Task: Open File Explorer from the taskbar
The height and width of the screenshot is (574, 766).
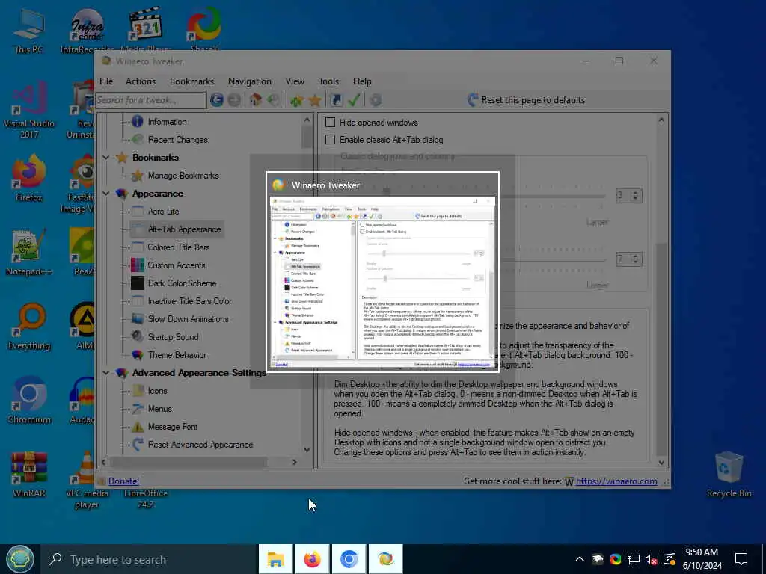Action: pyautogui.click(x=275, y=559)
